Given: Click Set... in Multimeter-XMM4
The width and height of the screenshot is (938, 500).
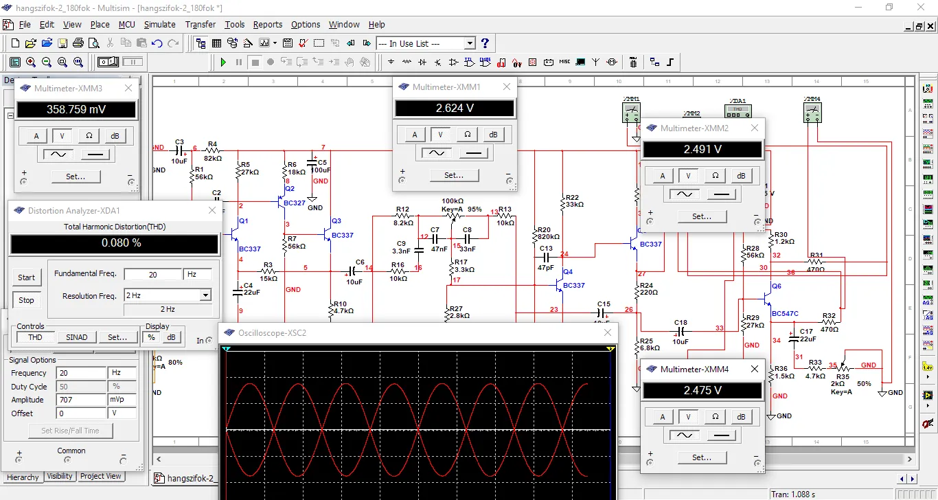Looking at the screenshot, I should (701, 457).
